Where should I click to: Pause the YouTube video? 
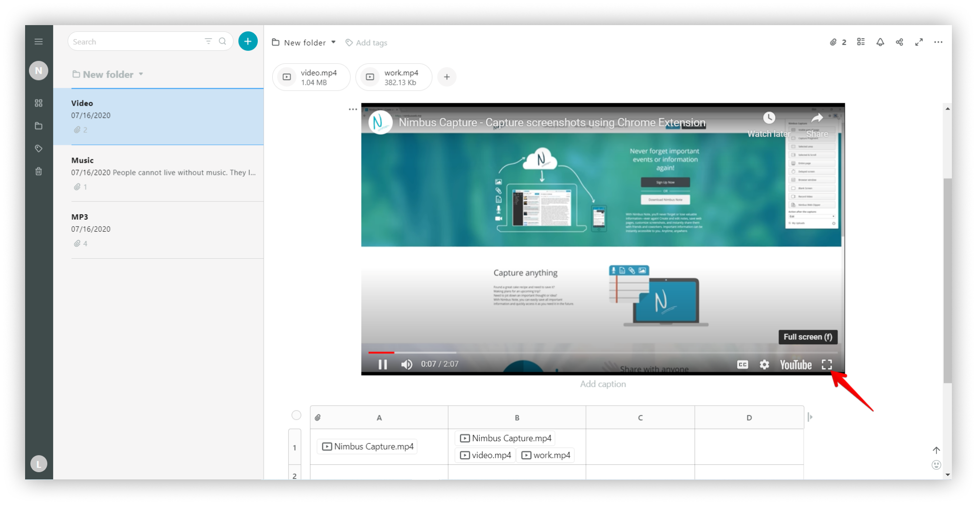click(x=383, y=365)
